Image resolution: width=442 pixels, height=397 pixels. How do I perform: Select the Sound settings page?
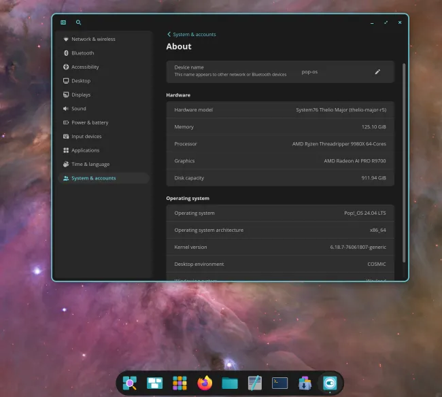click(104, 109)
